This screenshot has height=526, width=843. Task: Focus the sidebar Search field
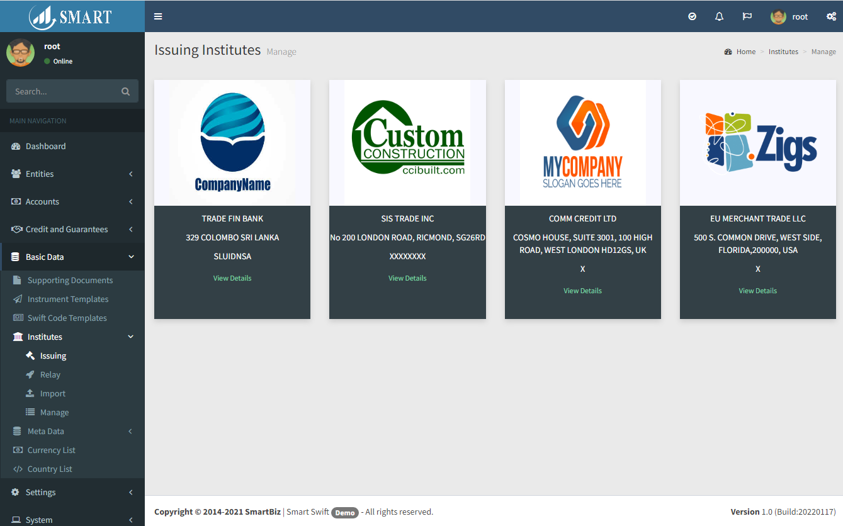(x=63, y=91)
